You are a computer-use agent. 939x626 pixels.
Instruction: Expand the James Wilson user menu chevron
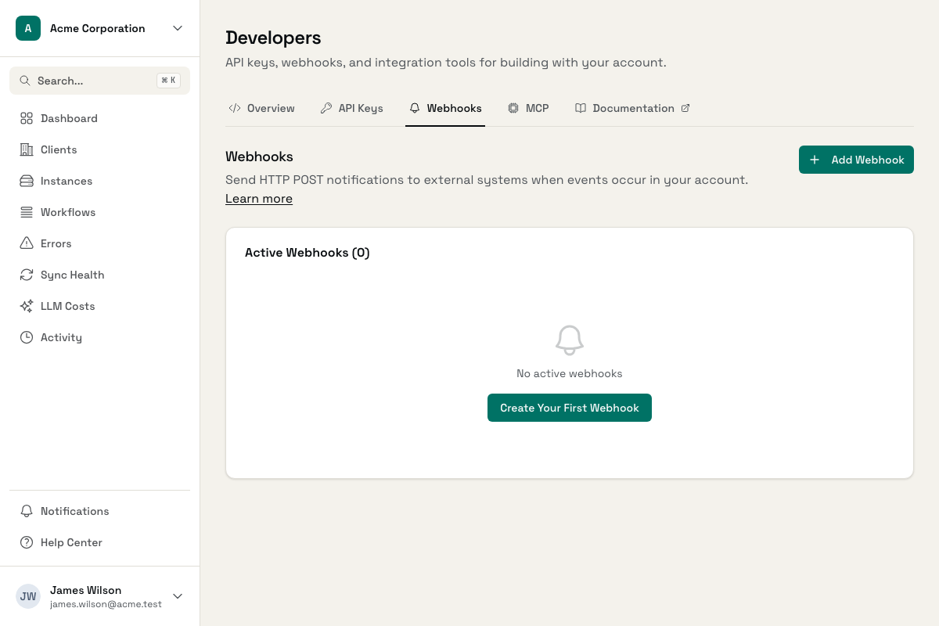178,596
